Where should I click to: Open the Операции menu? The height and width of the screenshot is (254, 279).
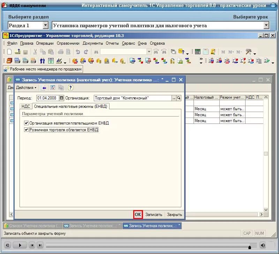coord(45,43)
